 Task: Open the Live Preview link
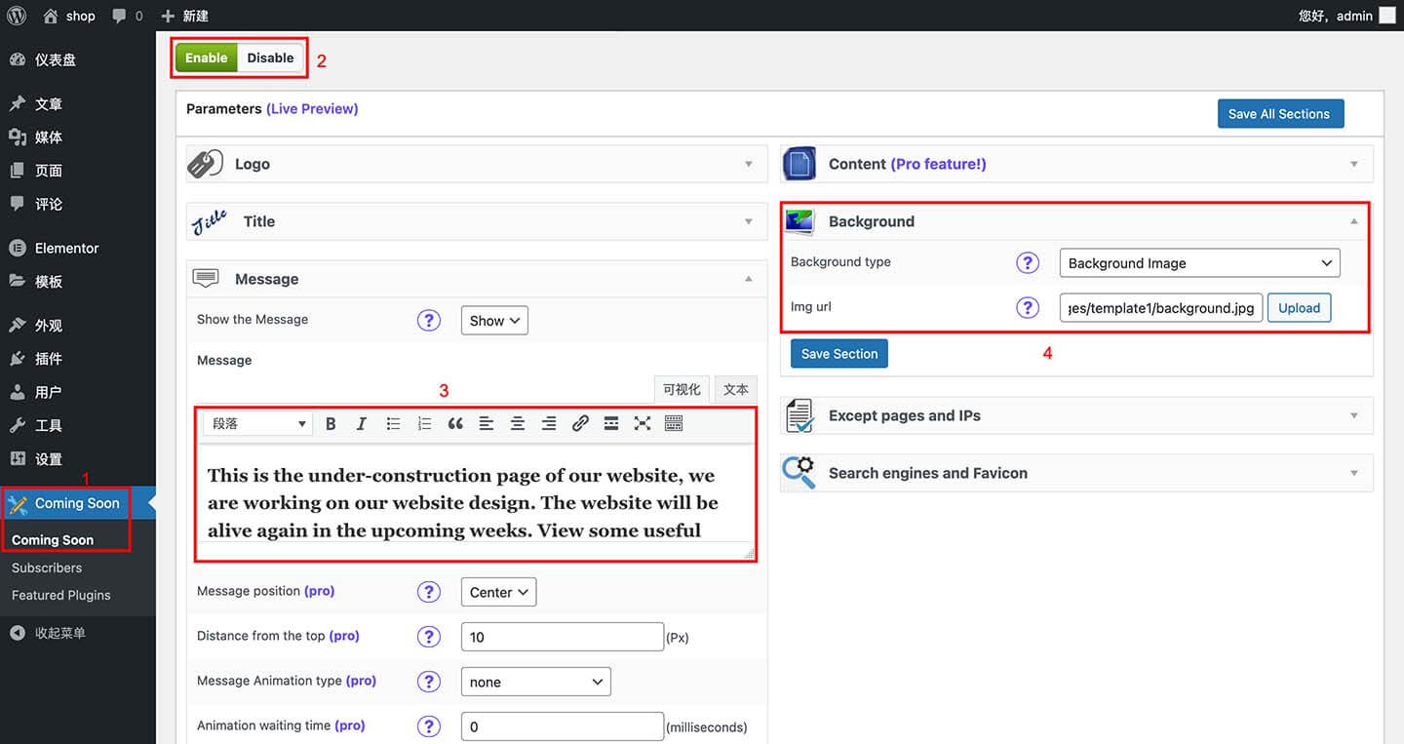coord(312,109)
